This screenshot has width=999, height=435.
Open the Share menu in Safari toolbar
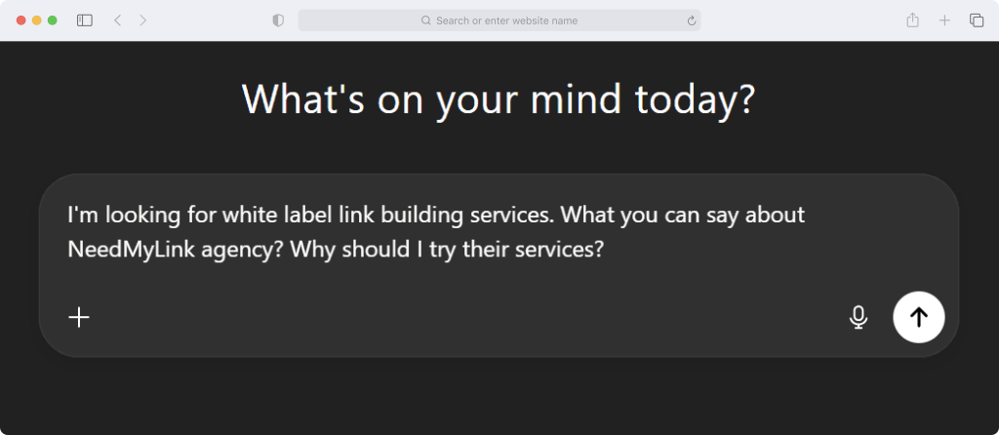click(x=912, y=20)
